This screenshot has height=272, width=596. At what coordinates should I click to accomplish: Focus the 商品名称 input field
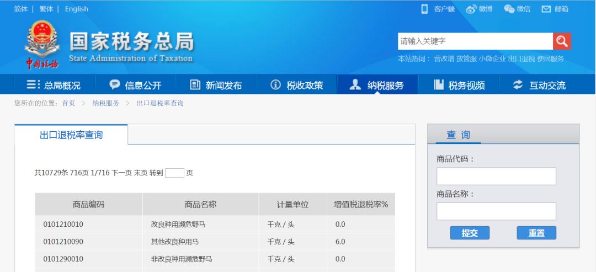[x=496, y=211]
